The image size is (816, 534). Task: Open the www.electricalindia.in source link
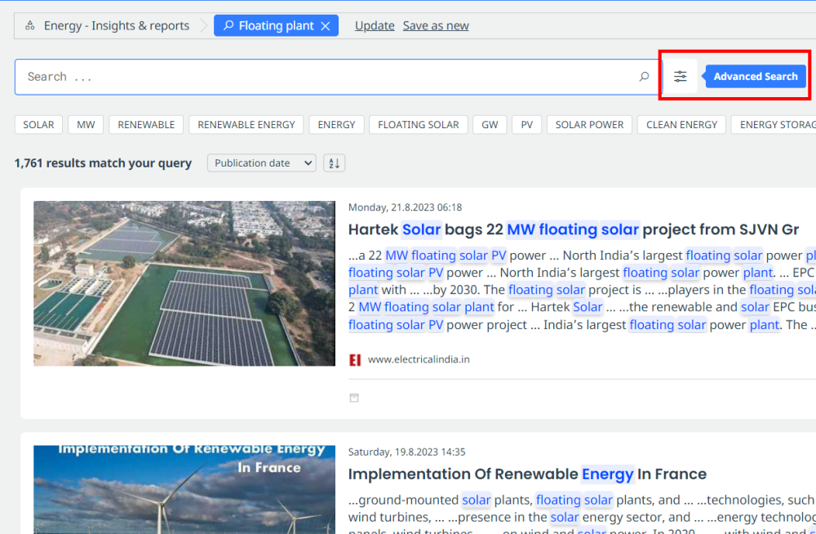click(x=418, y=359)
